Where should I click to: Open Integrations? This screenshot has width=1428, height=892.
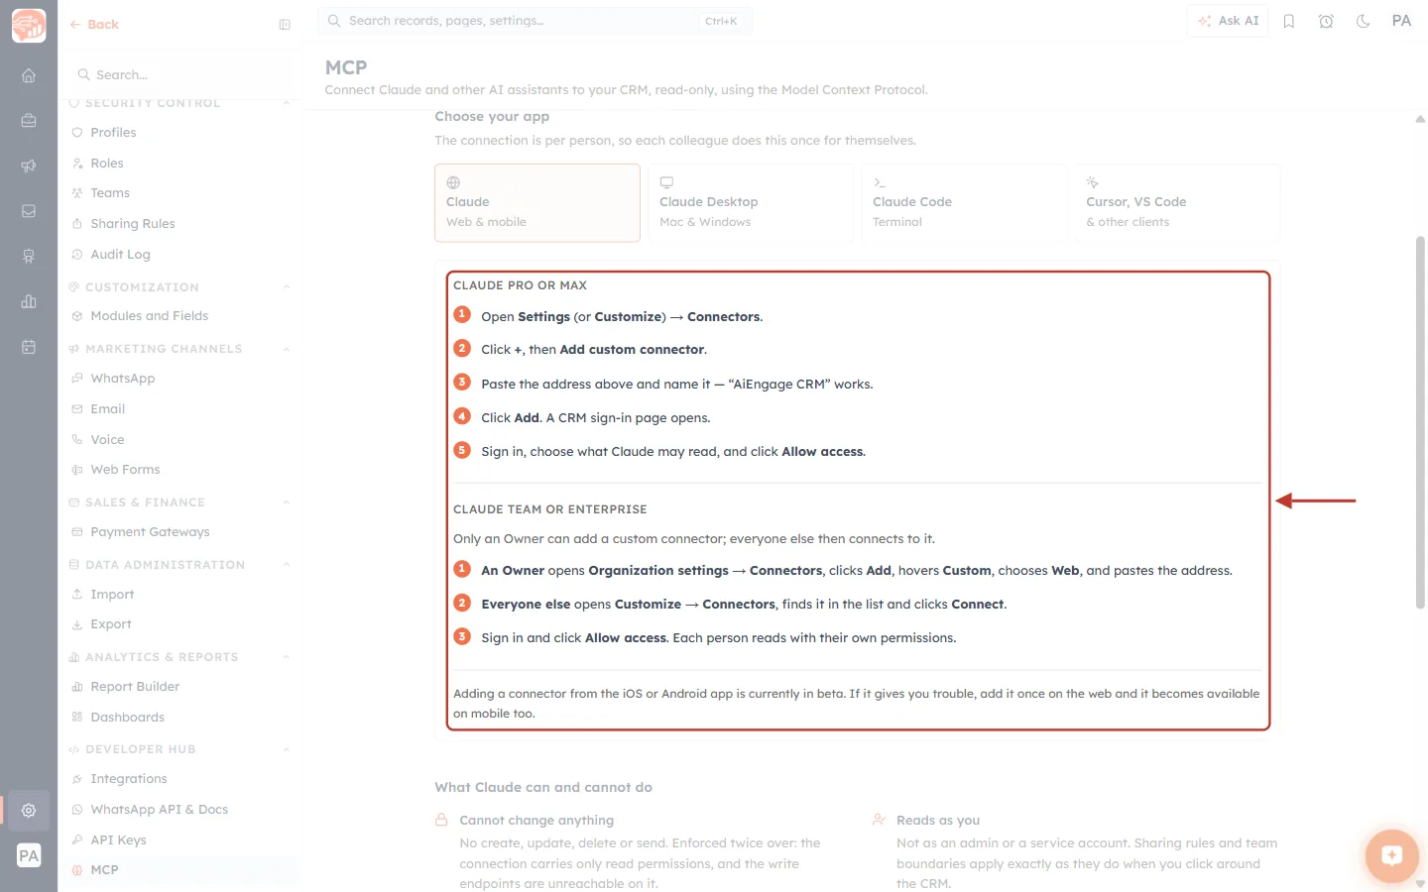(x=182, y=779)
